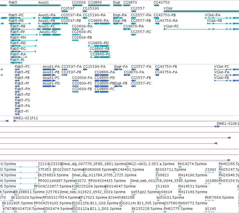This screenshot has height=213, width=239.
Task: Click transcript Rab5-RI label
Action: (17, 60)
